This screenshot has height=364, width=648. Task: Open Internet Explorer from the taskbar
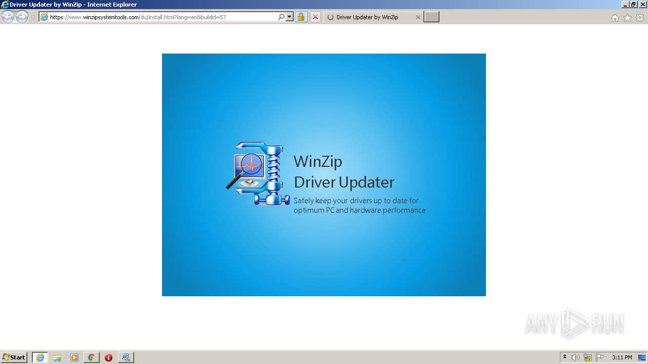40,357
